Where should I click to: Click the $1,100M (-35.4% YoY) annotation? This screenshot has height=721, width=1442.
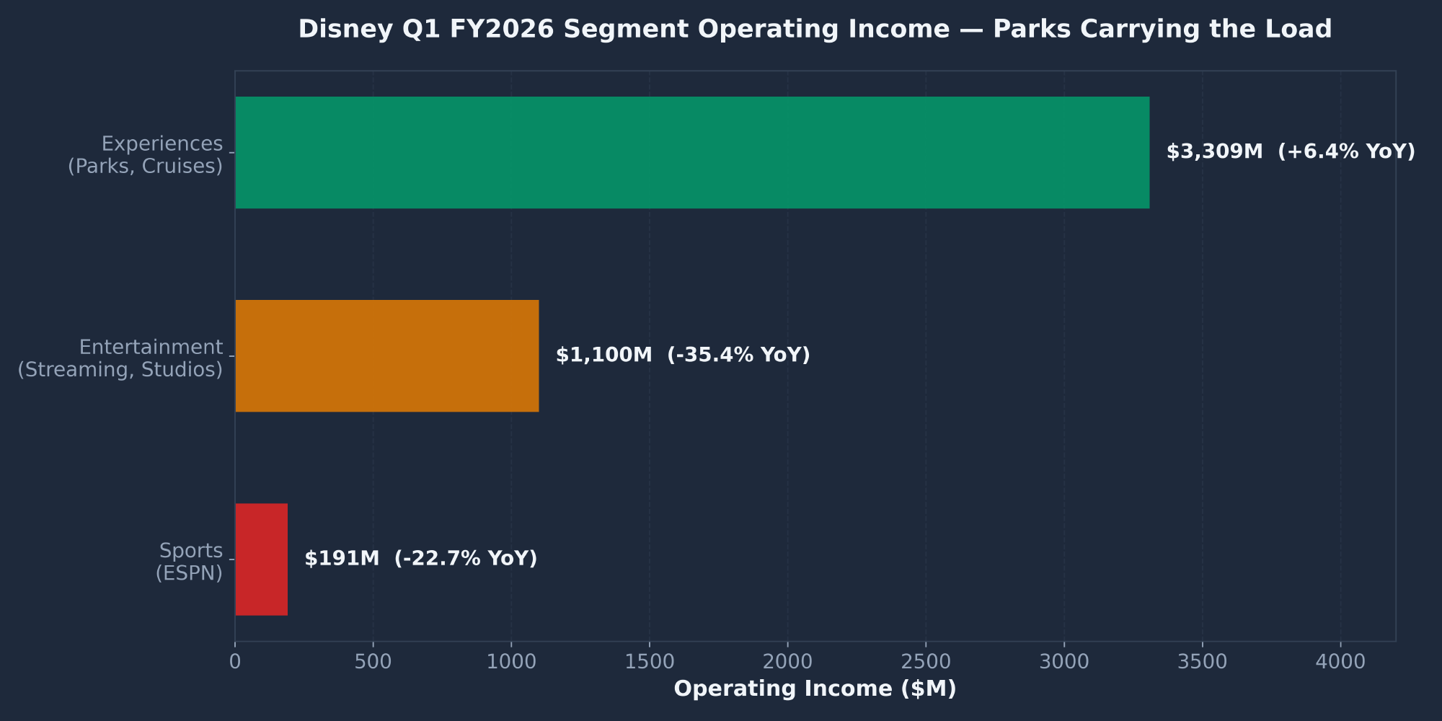tap(683, 354)
